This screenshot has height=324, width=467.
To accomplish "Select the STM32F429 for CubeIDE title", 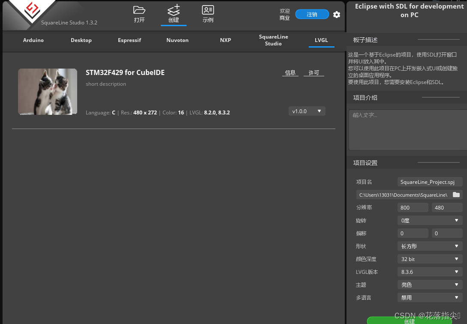I will coord(125,72).
